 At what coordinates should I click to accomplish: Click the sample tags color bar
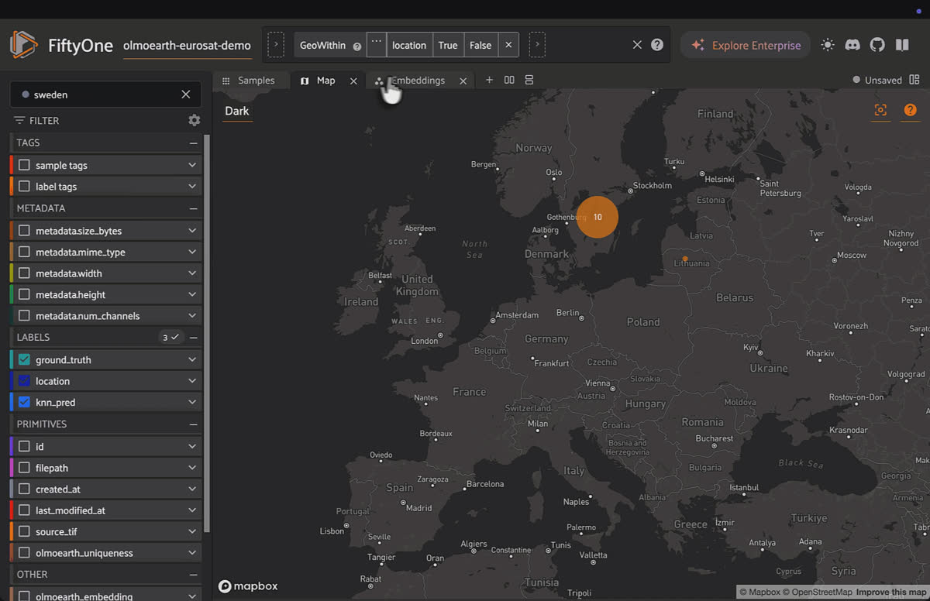[12, 165]
